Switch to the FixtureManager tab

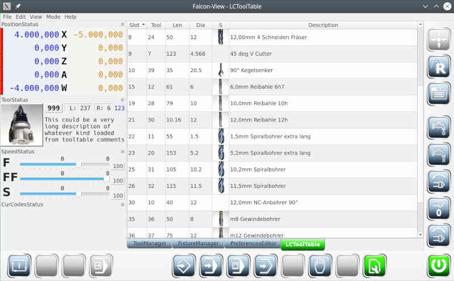[x=198, y=244]
